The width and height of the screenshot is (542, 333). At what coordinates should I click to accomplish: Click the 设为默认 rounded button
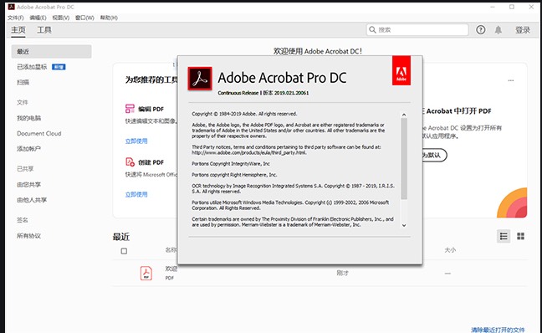[434, 155]
